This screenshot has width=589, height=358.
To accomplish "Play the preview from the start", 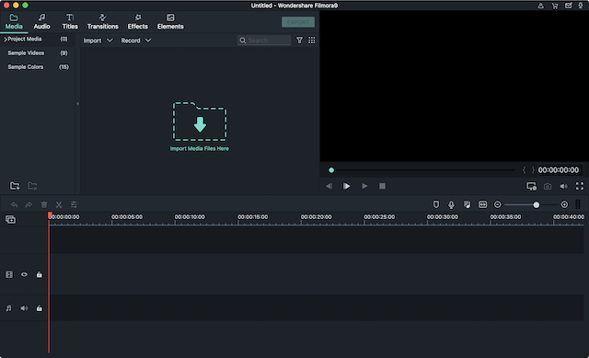I will (346, 186).
